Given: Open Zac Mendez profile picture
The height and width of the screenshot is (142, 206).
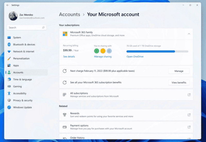Looking at the screenshot, I should pos(13,16).
